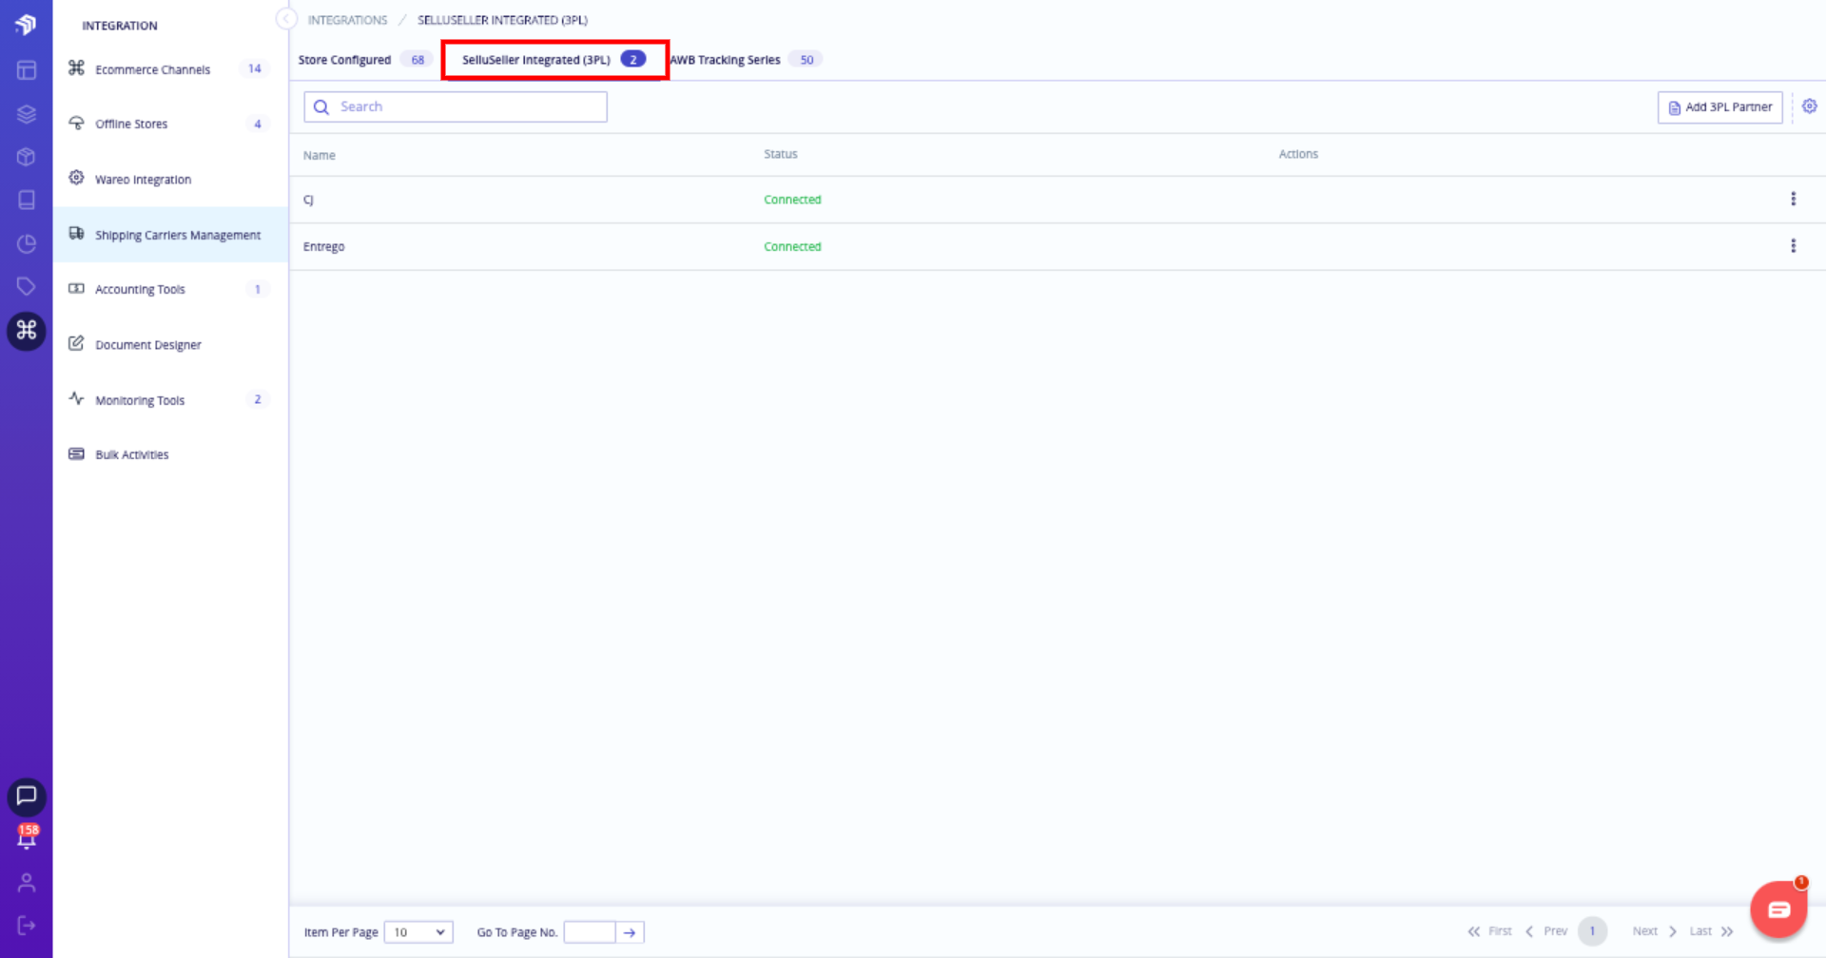Open the box package icon in left rail
1826x958 pixels.
point(27,157)
